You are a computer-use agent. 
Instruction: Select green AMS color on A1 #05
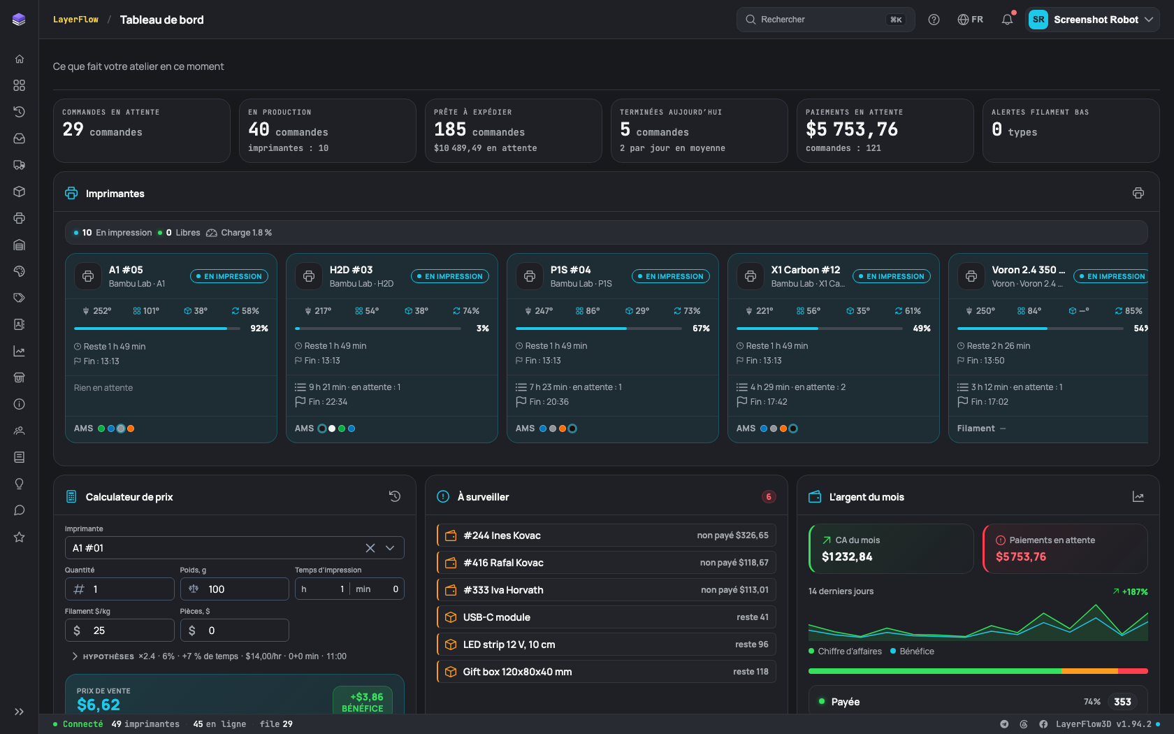pyautogui.click(x=101, y=429)
